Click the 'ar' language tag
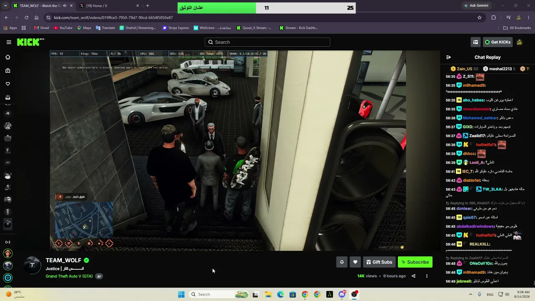This screenshot has height=301, width=535. [99, 276]
